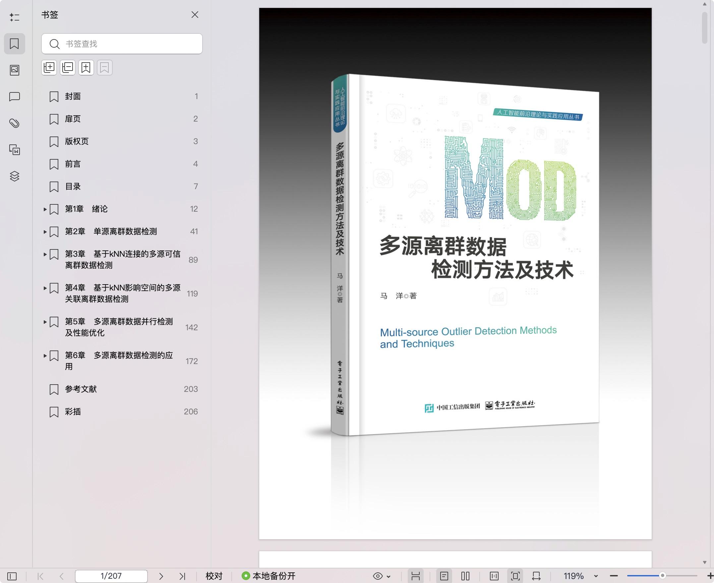Open 第3章 基于kNN连接 chapter bookmark
The height and width of the screenshot is (583, 714).
(x=123, y=260)
